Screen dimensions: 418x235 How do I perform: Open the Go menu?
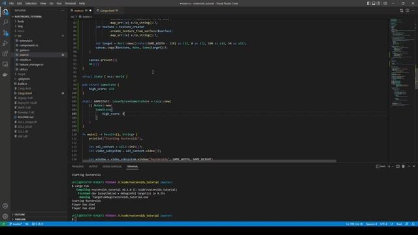51,3
